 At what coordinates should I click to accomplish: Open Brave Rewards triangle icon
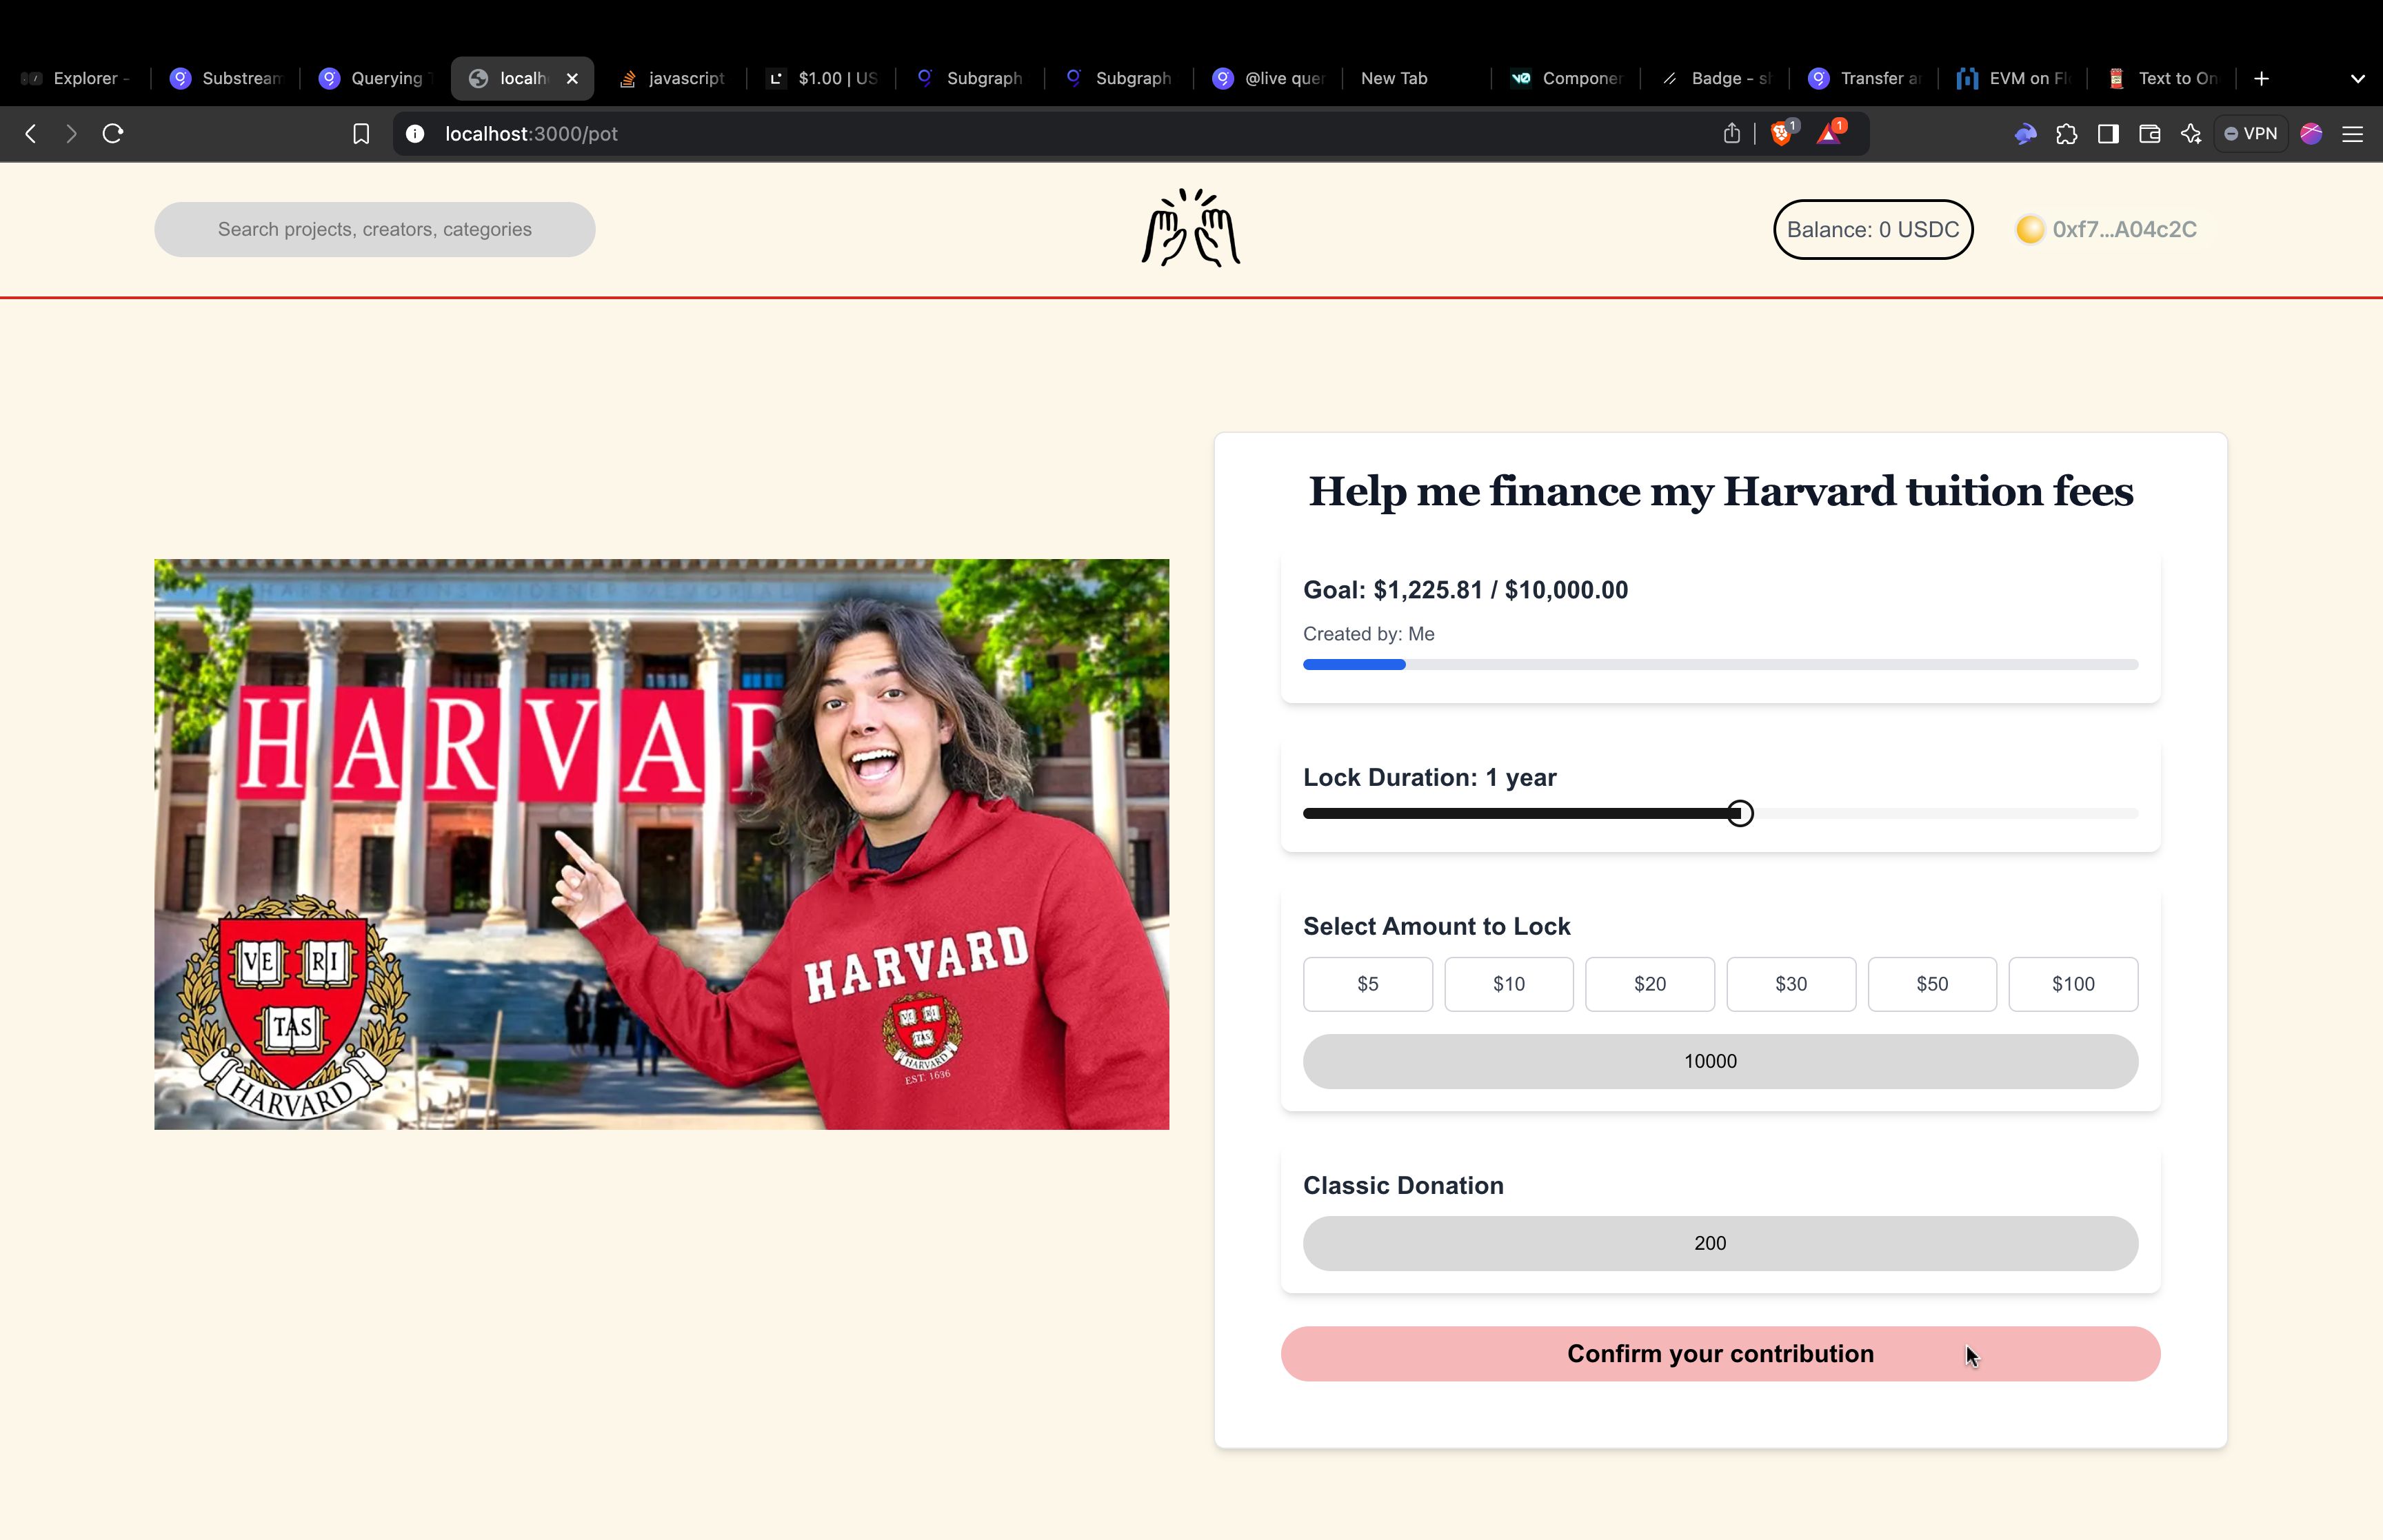[x=1830, y=134]
